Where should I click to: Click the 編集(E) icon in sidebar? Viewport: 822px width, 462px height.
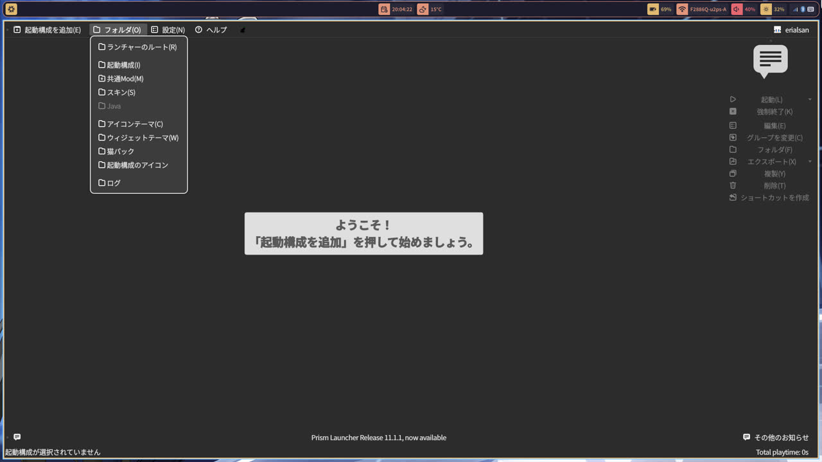coord(733,125)
